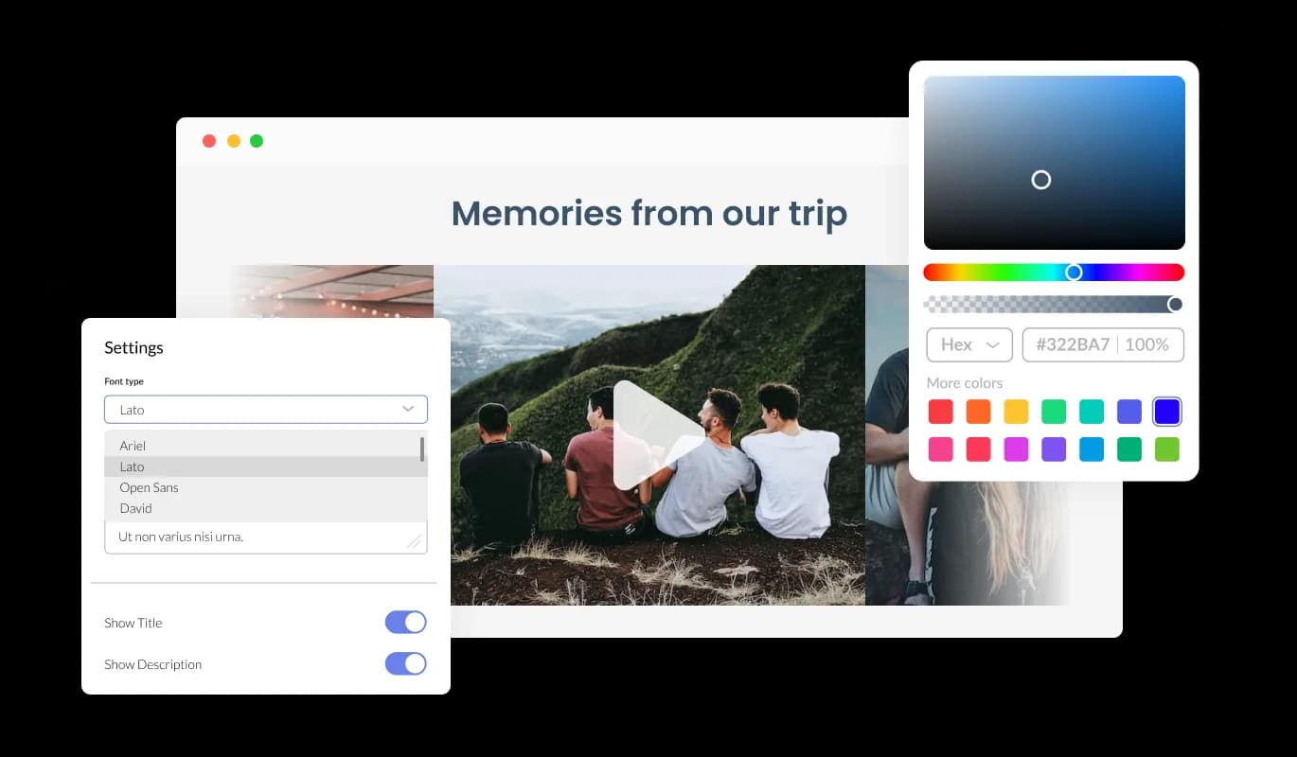Click the green traffic light window button
Image resolution: width=1297 pixels, height=757 pixels.
257,140
